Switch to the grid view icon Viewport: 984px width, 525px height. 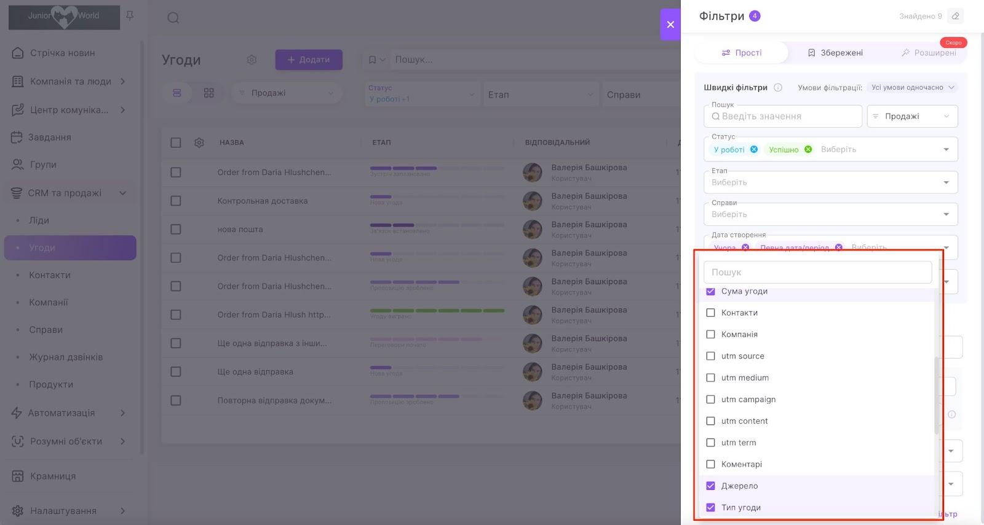point(209,93)
